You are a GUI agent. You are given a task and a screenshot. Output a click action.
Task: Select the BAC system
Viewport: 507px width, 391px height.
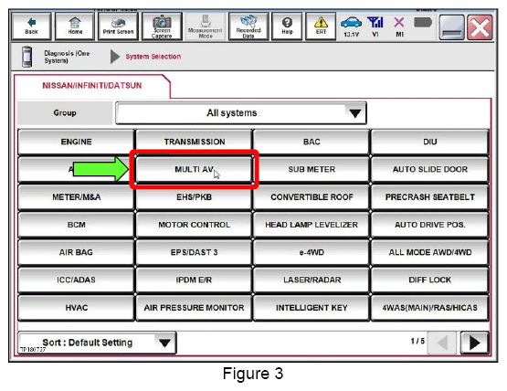pos(312,142)
